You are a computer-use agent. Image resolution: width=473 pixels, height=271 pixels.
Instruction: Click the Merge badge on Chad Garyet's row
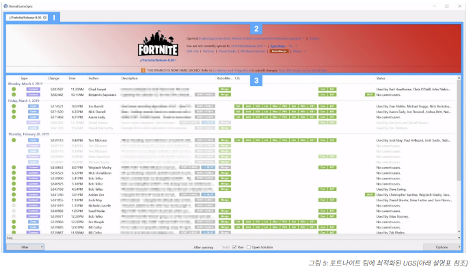(x=224, y=89)
